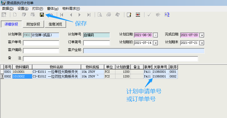The width and height of the screenshot is (227, 118).
Task: Open the 物料需求(Y) menu
Action: click(x=71, y=8)
